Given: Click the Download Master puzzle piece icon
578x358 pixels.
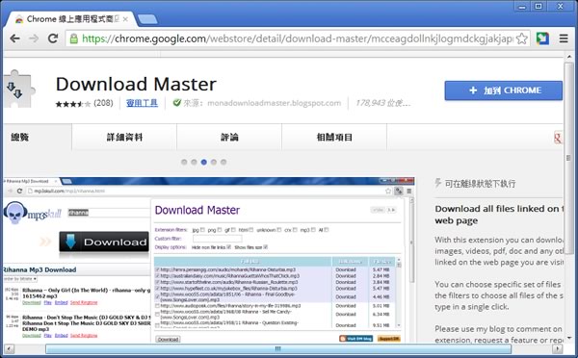Looking at the screenshot, I should click(18, 89).
